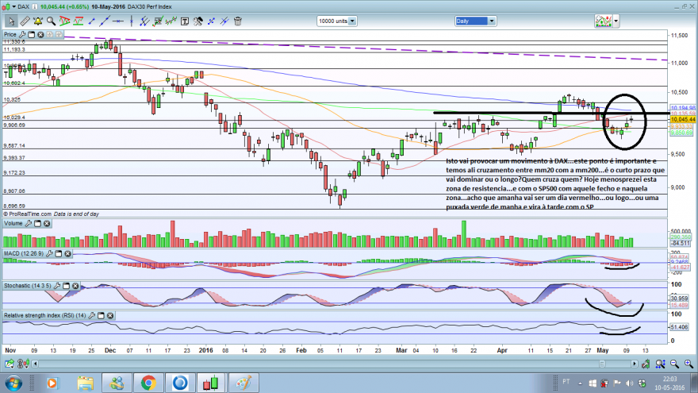The height and width of the screenshot is (393, 698).
Task: Click the horizontal chart scrollbar track
Action: (334, 364)
